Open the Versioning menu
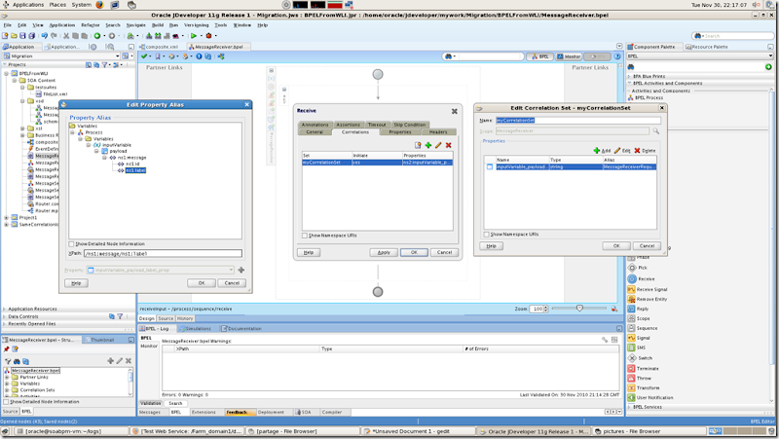The image size is (779, 439). coord(197,25)
